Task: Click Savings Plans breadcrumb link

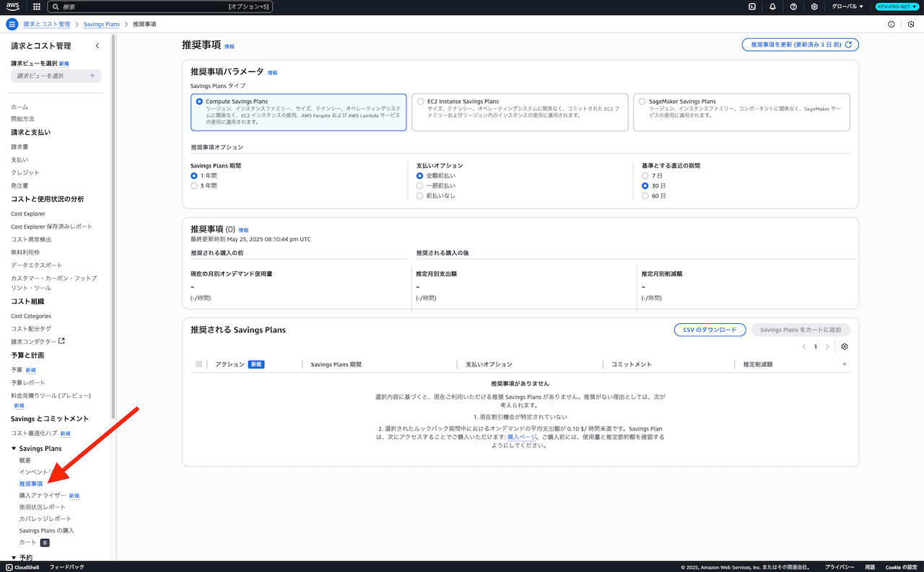Action: (102, 24)
